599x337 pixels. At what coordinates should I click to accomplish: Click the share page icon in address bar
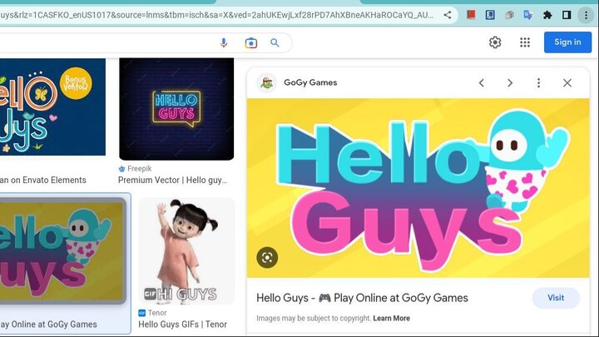[x=448, y=15]
